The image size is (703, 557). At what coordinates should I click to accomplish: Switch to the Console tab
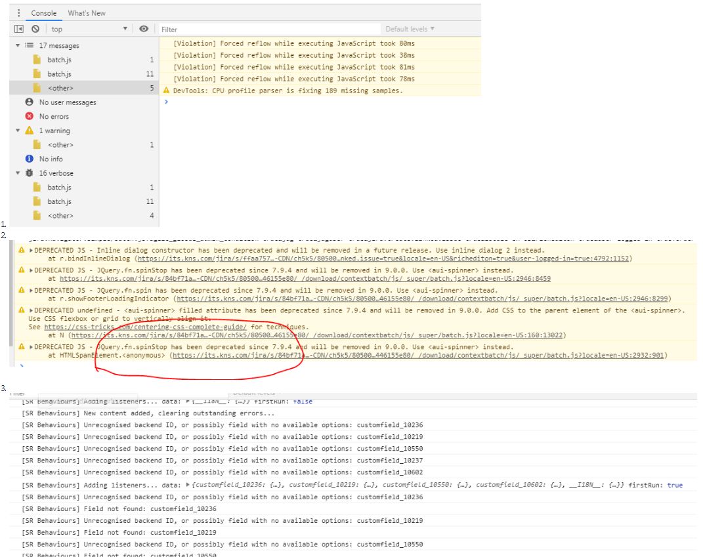(x=43, y=13)
